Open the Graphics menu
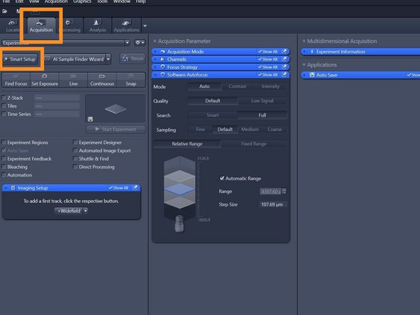 coord(82,1)
